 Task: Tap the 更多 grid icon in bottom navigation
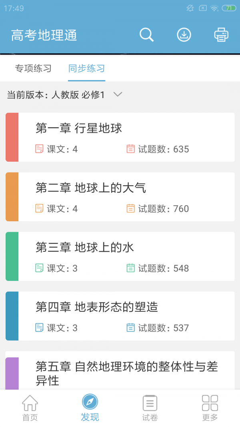click(210, 404)
